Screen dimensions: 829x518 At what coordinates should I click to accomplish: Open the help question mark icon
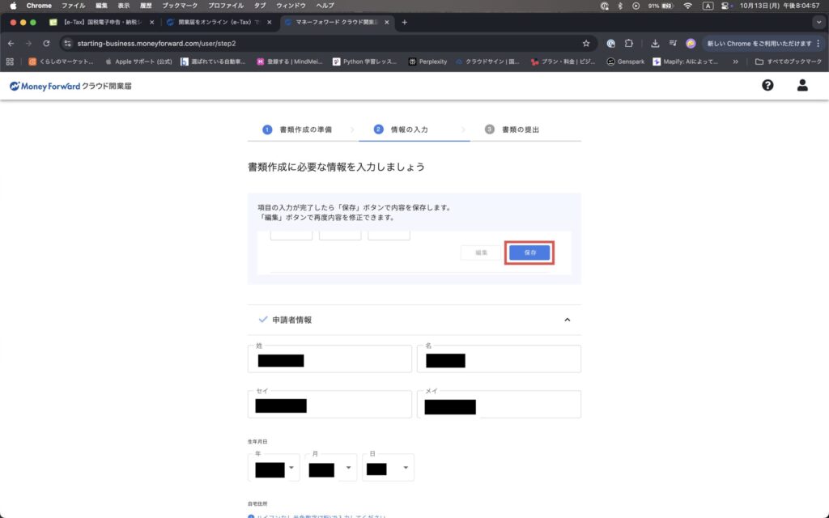767,85
